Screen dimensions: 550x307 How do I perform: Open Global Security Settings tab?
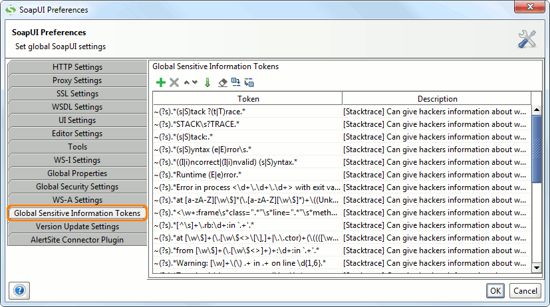tap(77, 187)
